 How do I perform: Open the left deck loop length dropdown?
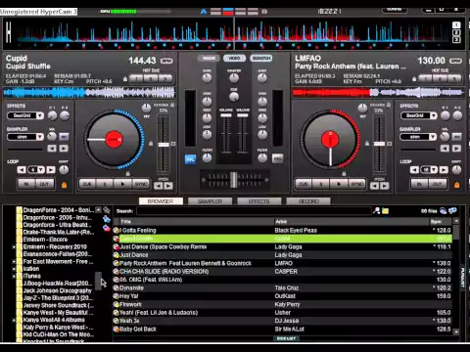click(x=41, y=170)
